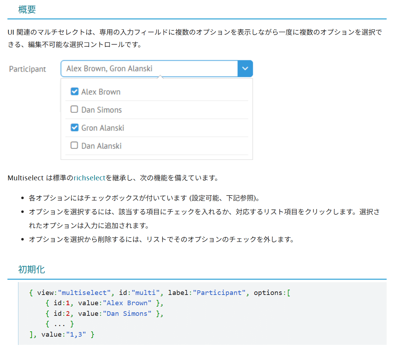404x348 pixels.
Task: Click the Participant multiselect input field
Action: [149, 69]
